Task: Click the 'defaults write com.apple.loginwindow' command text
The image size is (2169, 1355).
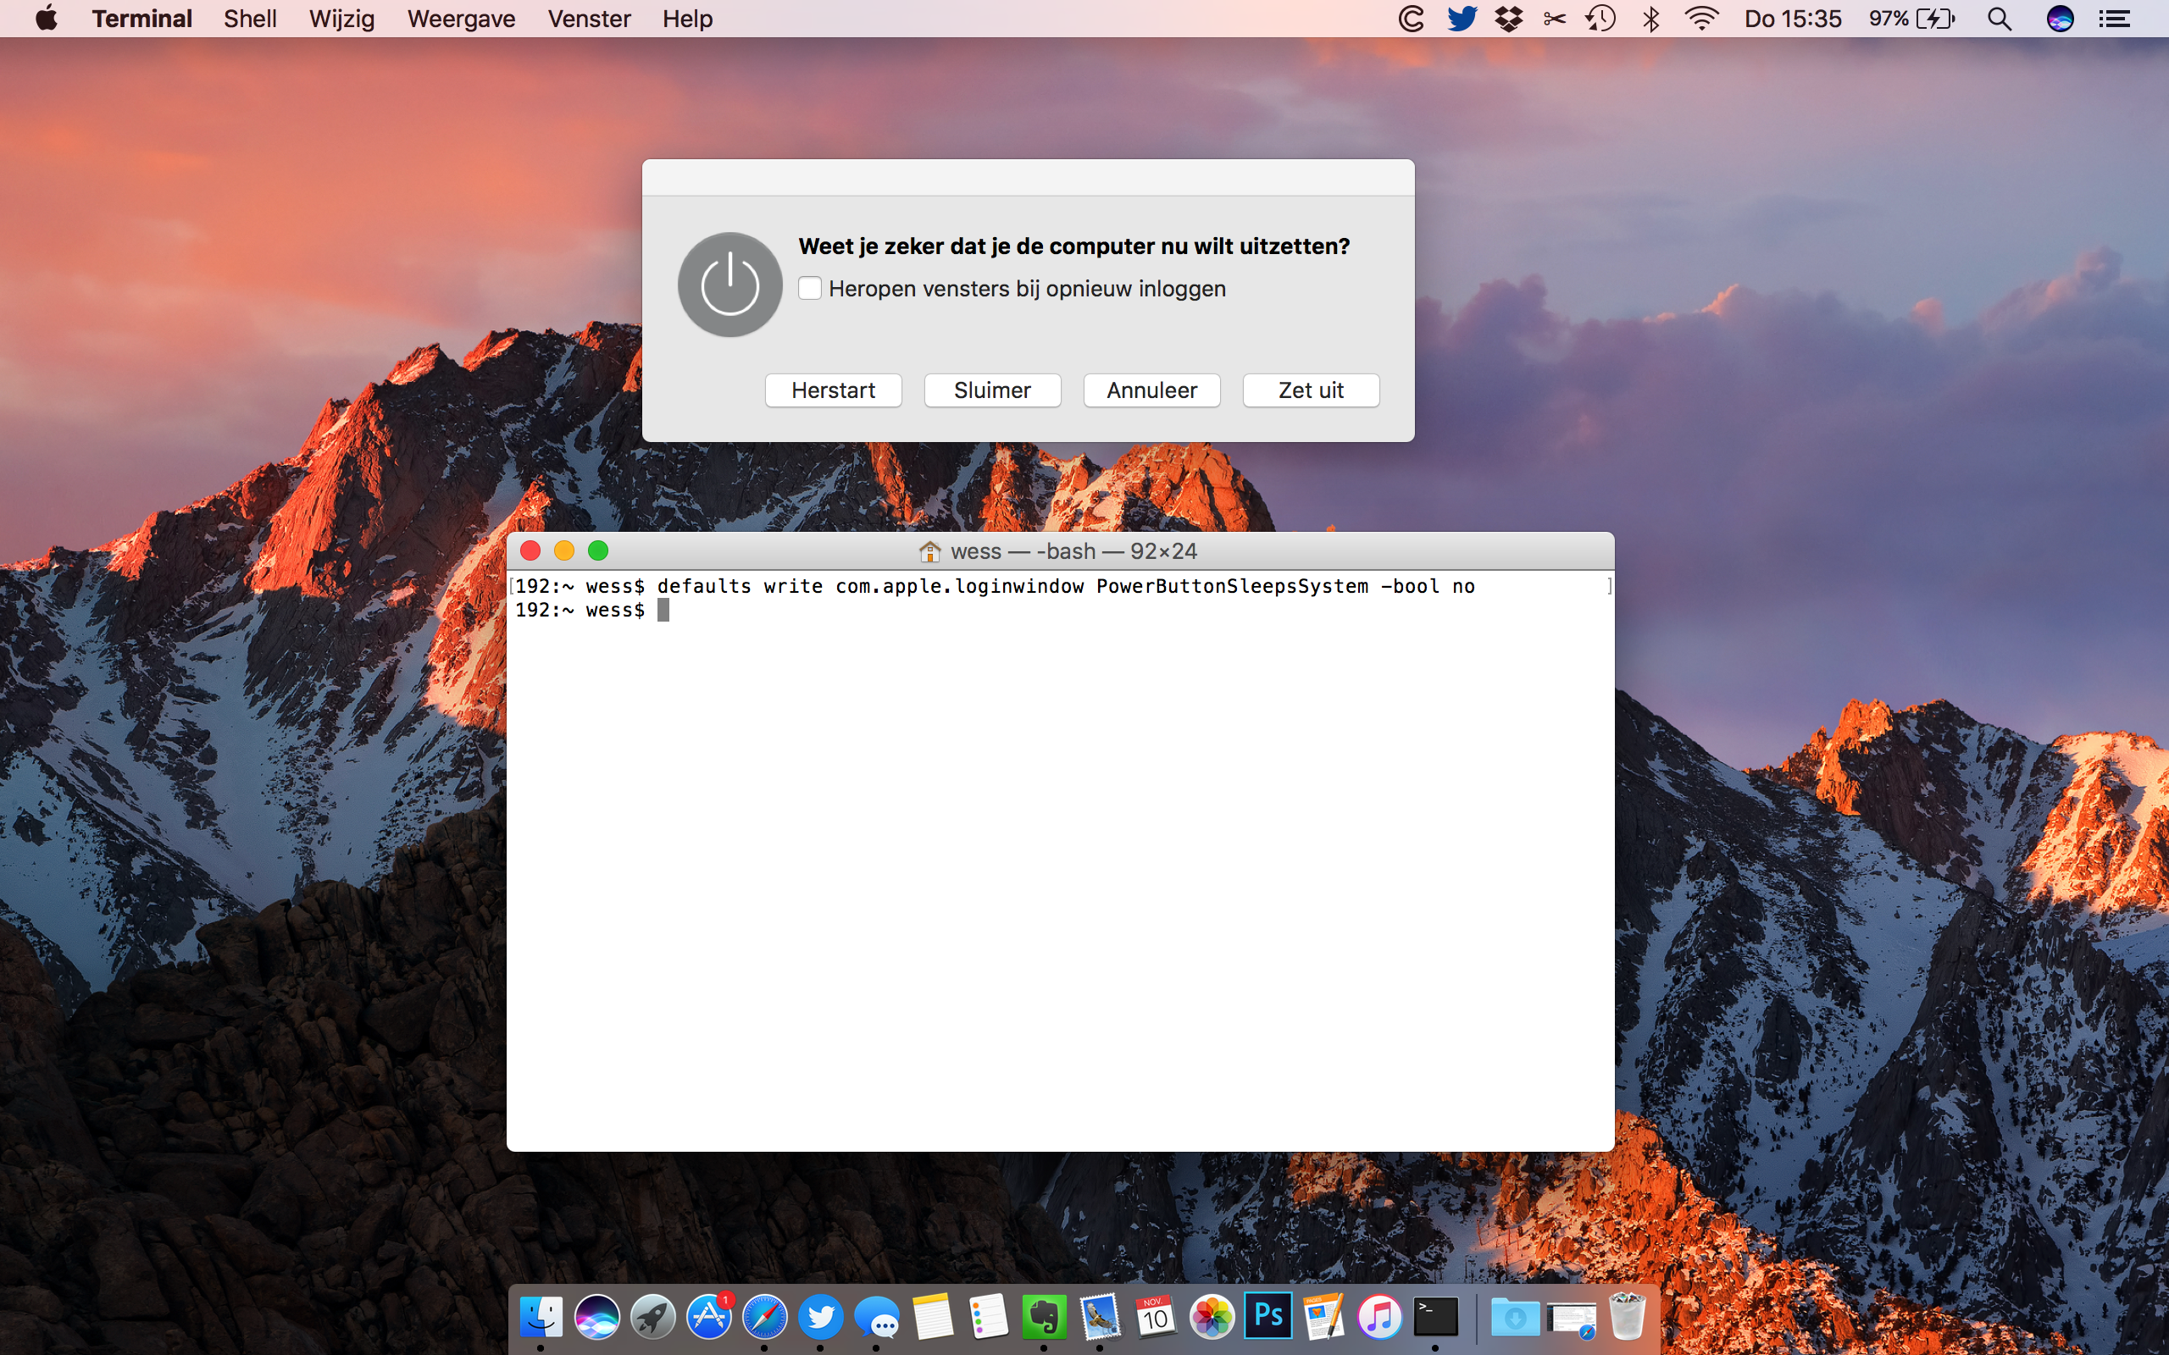Action: 870,586
